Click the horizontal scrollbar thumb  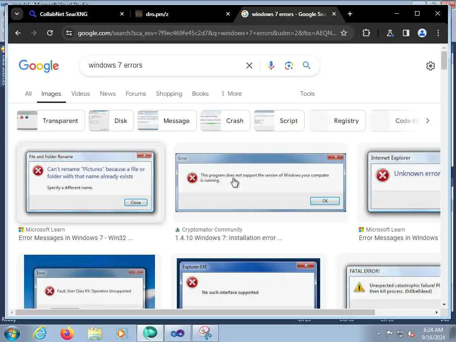point(195,312)
